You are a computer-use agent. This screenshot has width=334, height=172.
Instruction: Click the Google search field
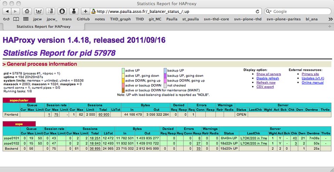tap(298, 11)
